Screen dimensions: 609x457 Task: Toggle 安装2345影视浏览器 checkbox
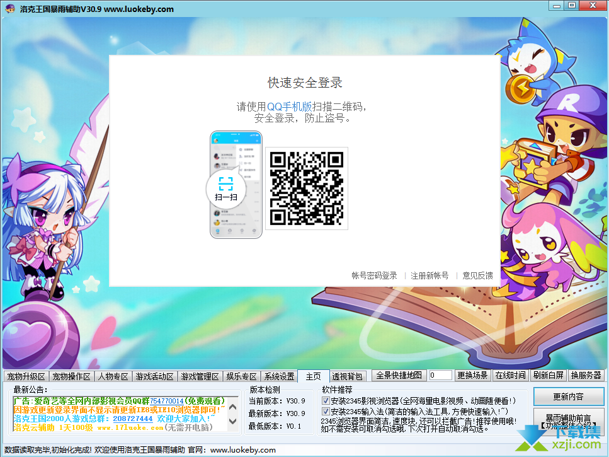pos(326,401)
